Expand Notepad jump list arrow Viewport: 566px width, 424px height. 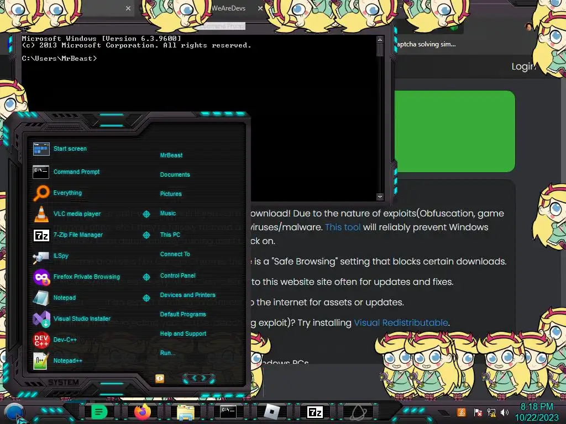coord(146,298)
